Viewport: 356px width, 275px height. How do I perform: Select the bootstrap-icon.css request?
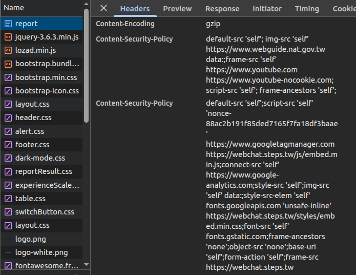(x=42, y=91)
